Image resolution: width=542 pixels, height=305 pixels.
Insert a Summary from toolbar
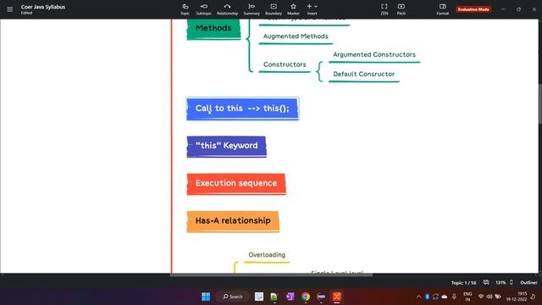[252, 9]
